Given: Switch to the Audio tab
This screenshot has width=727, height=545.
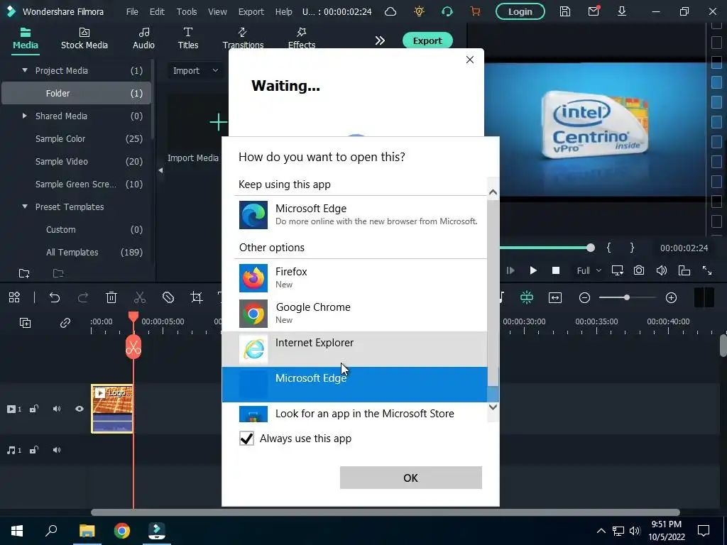Looking at the screenshot, I should pos(143,39).
